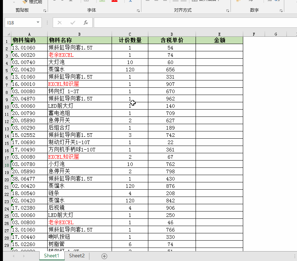Select the 后组合灯 cell
This screenshot has height=261, width=297.
pyautogui.click(x=80, y=128)
